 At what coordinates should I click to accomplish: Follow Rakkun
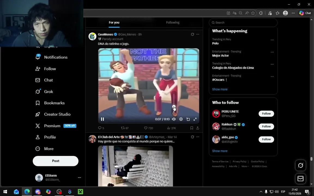266,126
